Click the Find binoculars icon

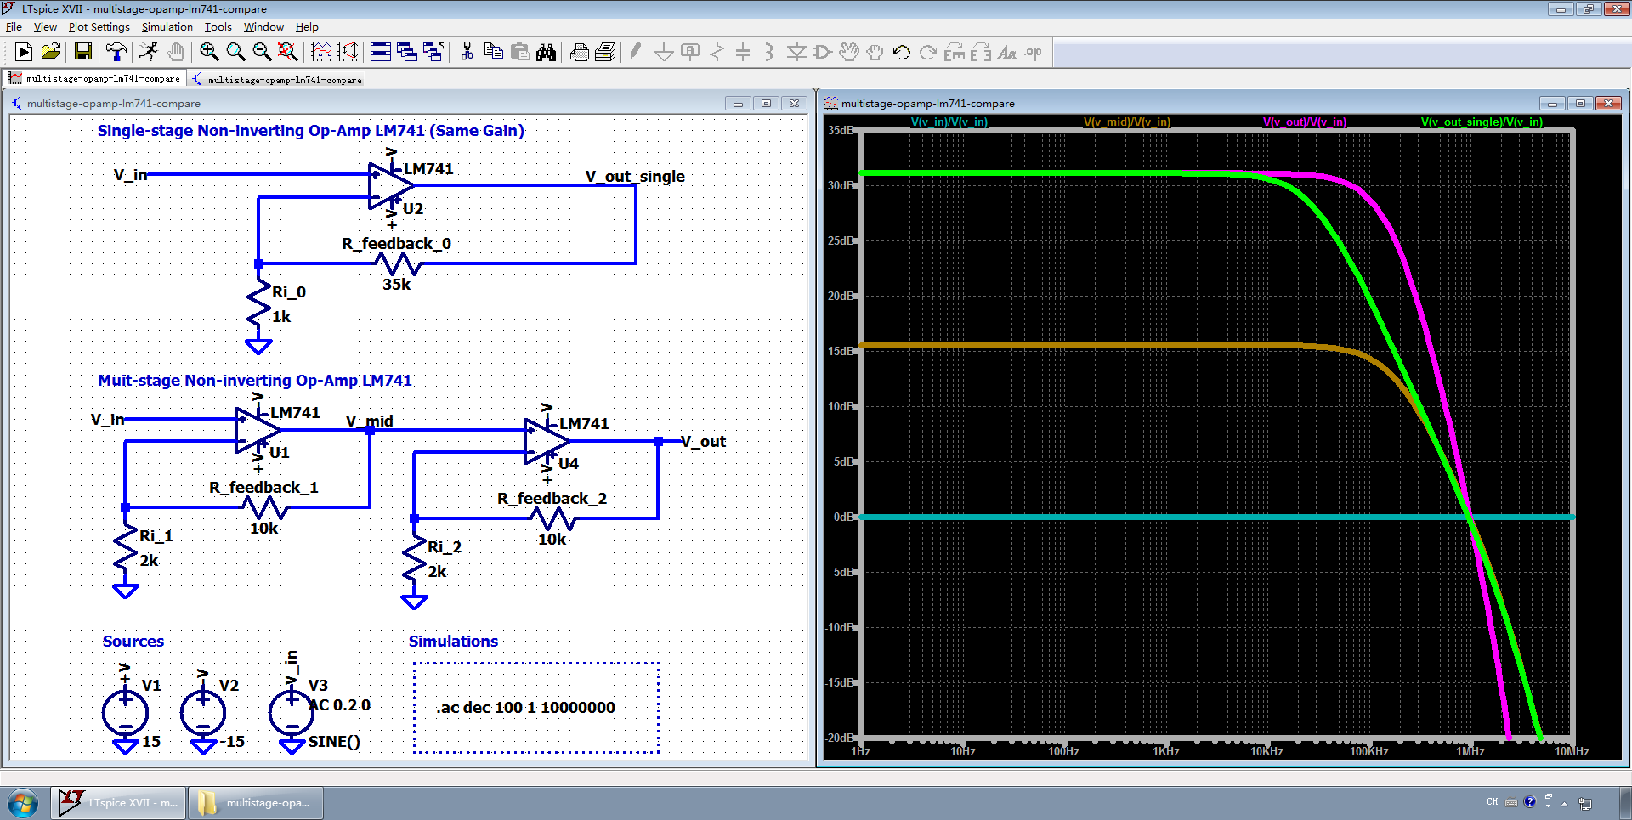(x=546, y=53)
